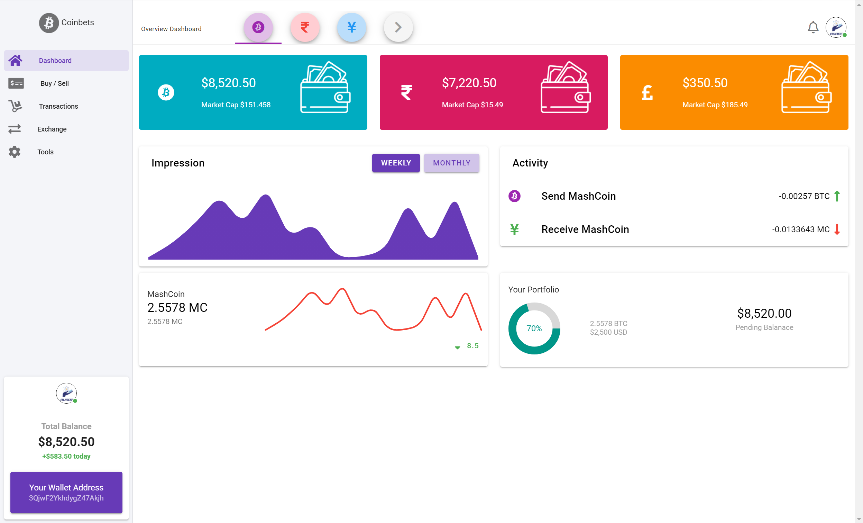Viewport: 863px width, 523px height.
Task: Switch Impression chart to Weekly
Action: (x=396, y=163)
